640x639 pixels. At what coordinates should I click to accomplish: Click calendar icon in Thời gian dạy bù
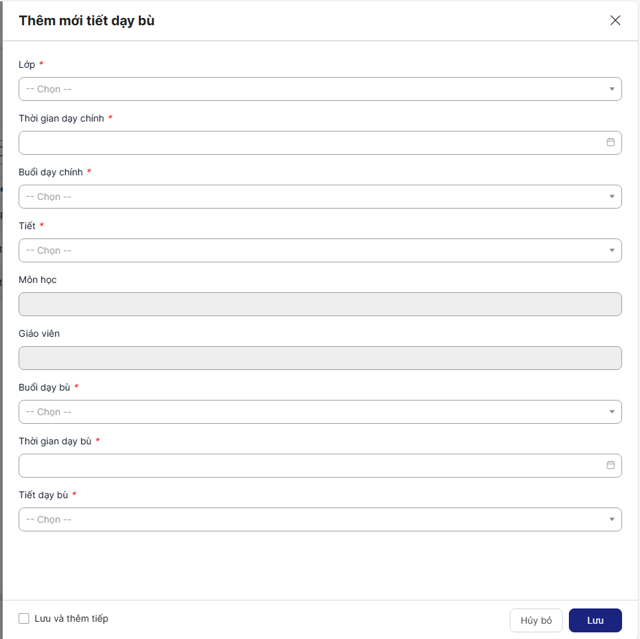pos(610,465)
